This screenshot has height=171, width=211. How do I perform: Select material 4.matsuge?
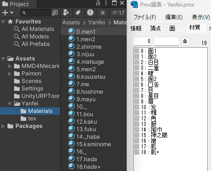click(x=93, y=62)
